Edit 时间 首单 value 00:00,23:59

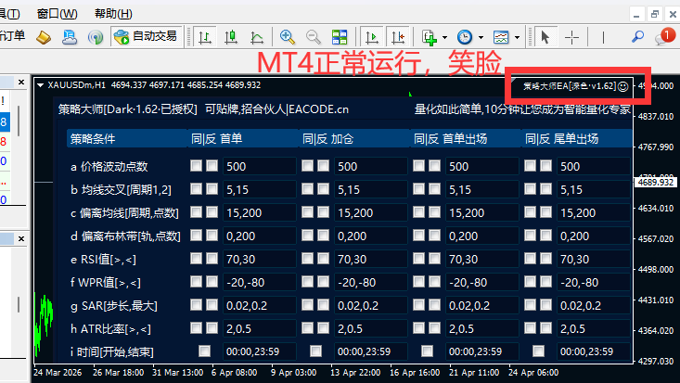pyautogui.click(x=260, y=351)
